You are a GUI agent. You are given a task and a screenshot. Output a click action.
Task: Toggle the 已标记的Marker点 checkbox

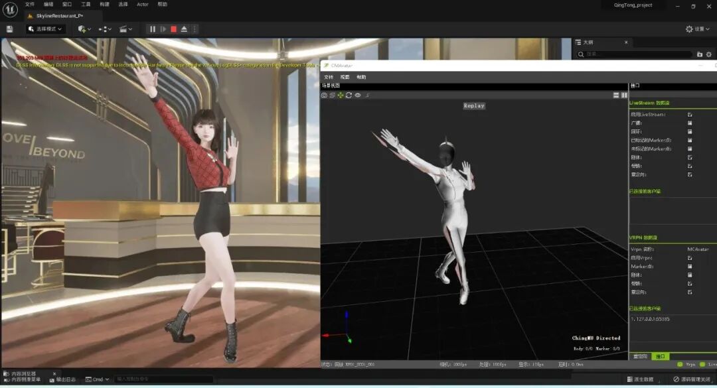click(690, 141)
